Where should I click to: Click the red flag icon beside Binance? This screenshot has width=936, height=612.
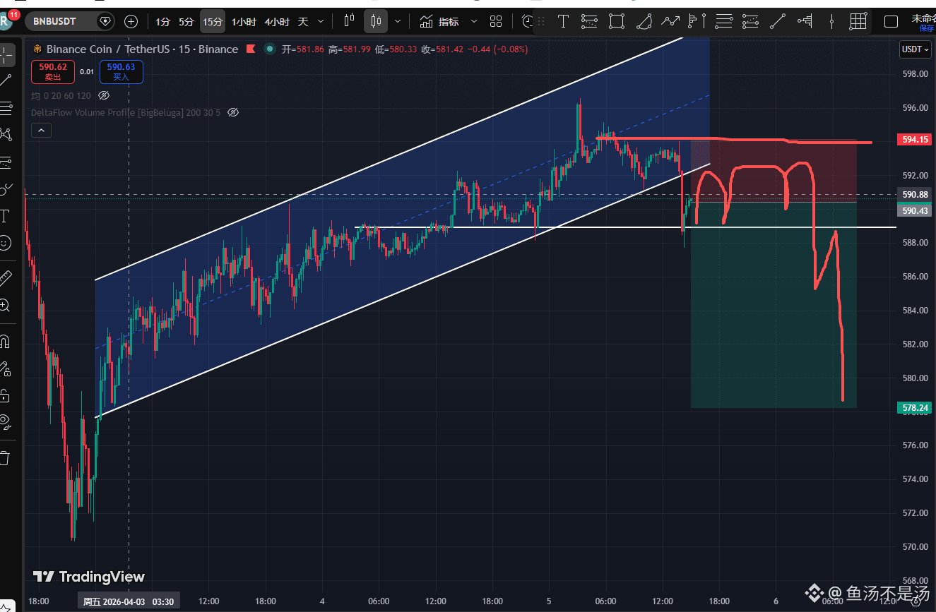pyautogui.click(x=251, y=49)
